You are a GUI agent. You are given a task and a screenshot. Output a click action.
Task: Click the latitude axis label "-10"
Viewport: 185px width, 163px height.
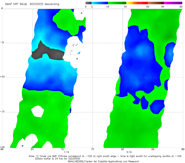pos(2,76)
